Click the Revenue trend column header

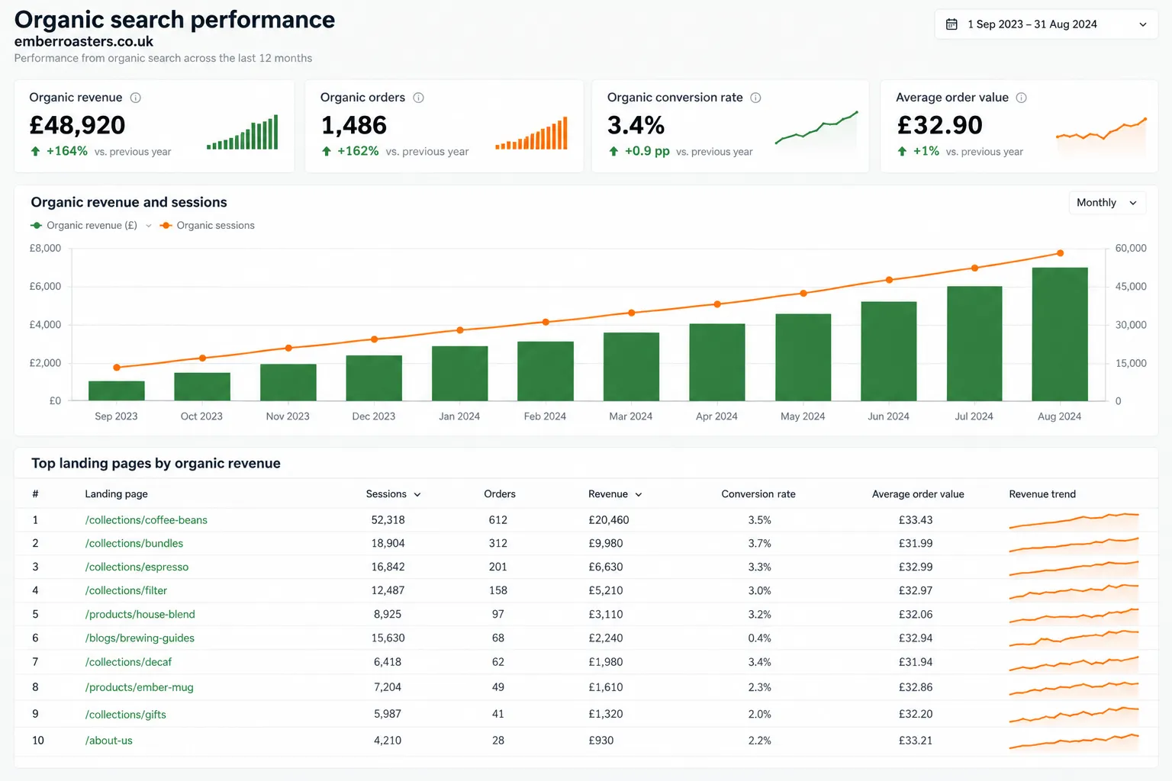[1042, 494]
